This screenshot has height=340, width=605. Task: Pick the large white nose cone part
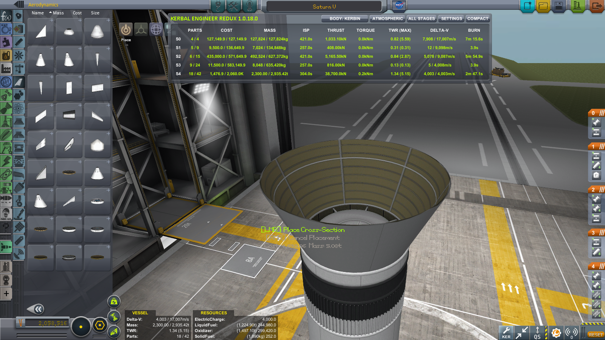point(97,31)
